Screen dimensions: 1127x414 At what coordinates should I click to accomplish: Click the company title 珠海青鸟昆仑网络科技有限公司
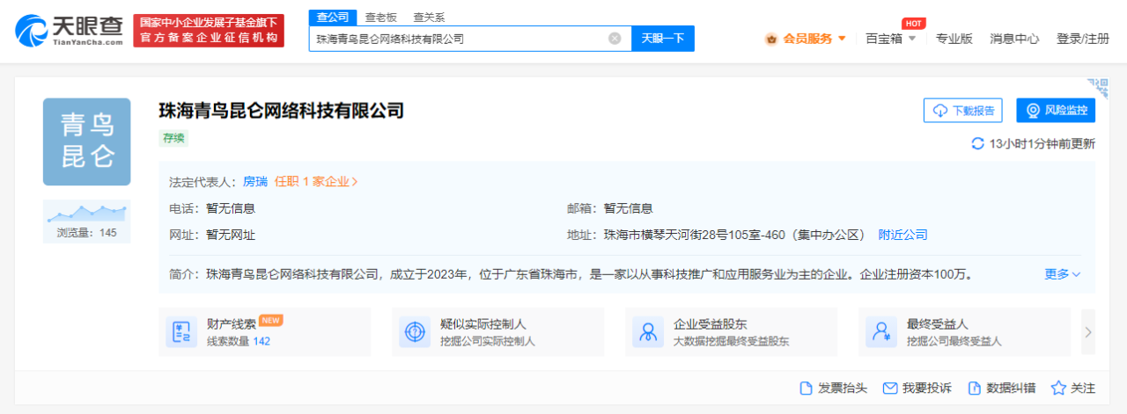281,111
